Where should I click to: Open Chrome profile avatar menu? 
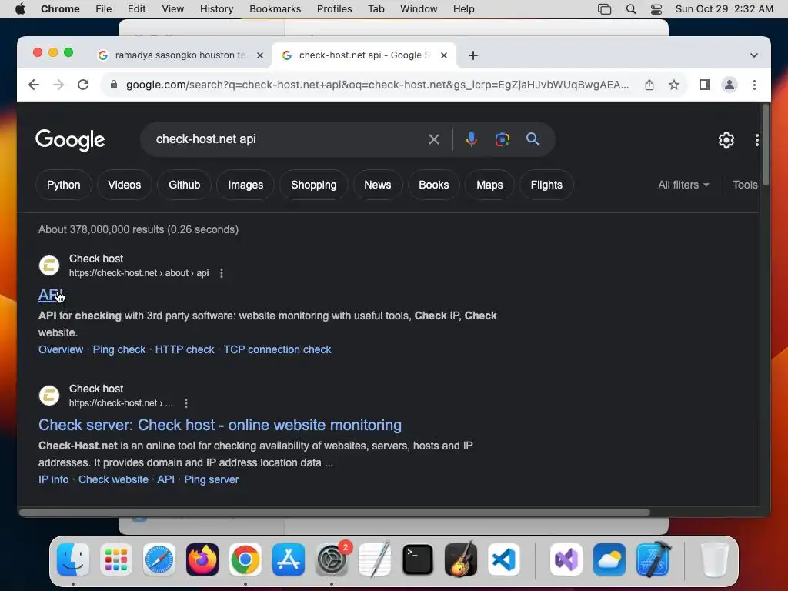[x=730, y=85]
